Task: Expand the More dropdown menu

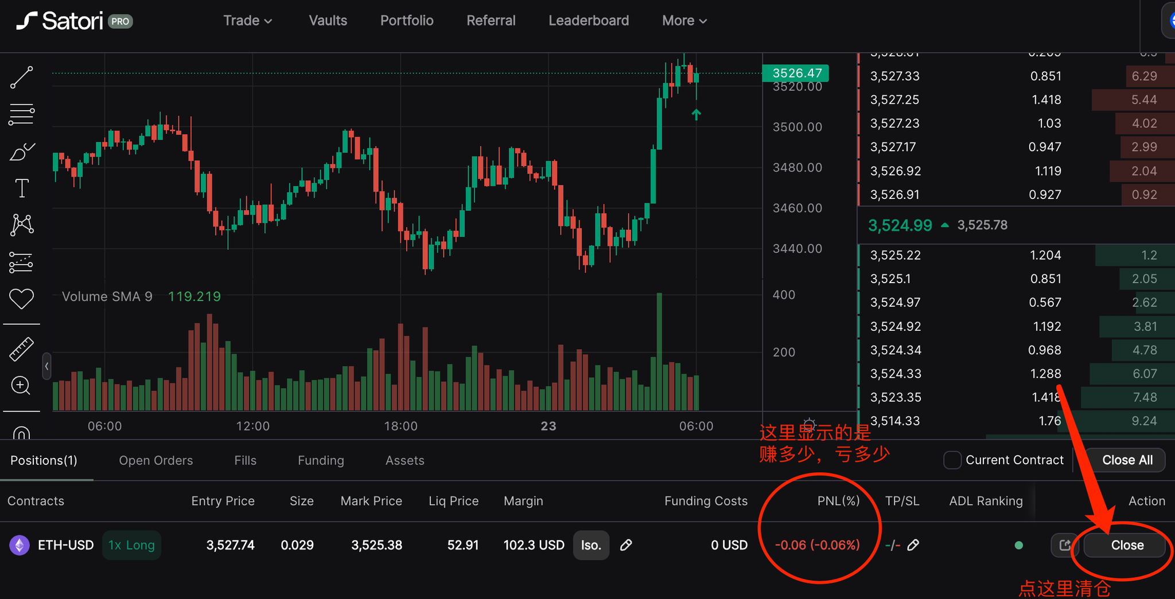Action: 684,21
